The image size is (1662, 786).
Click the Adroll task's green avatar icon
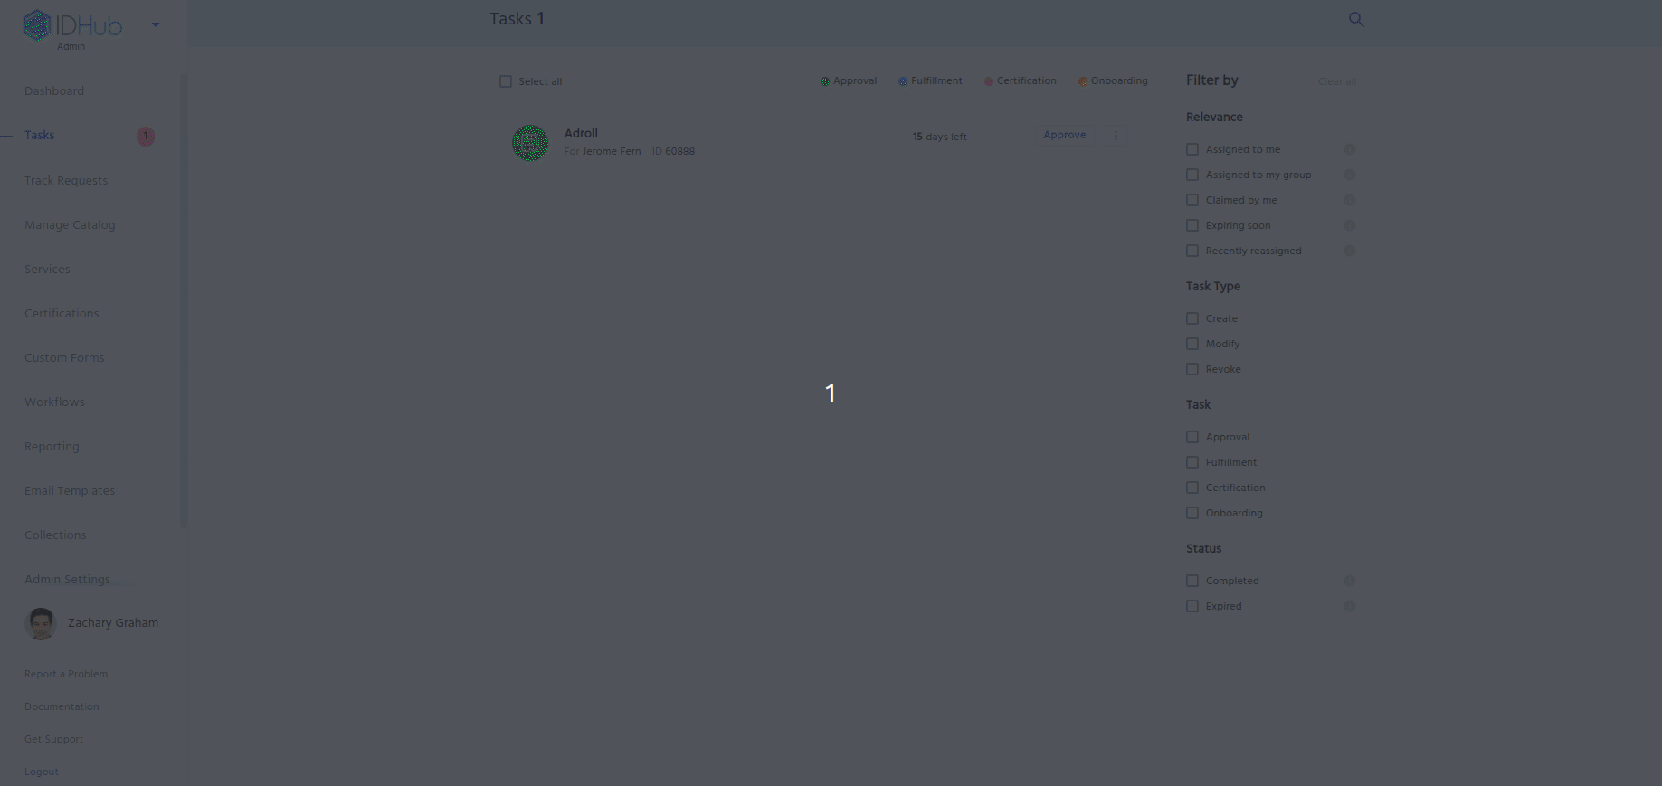click(530, 143)
